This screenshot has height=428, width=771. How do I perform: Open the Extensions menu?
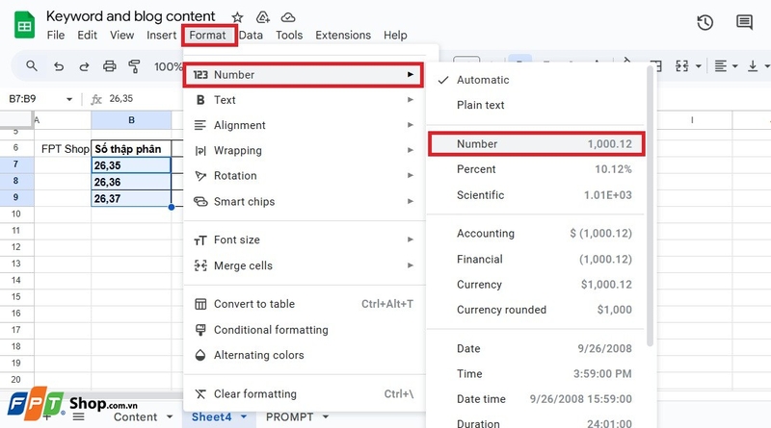tap(343, 36)
